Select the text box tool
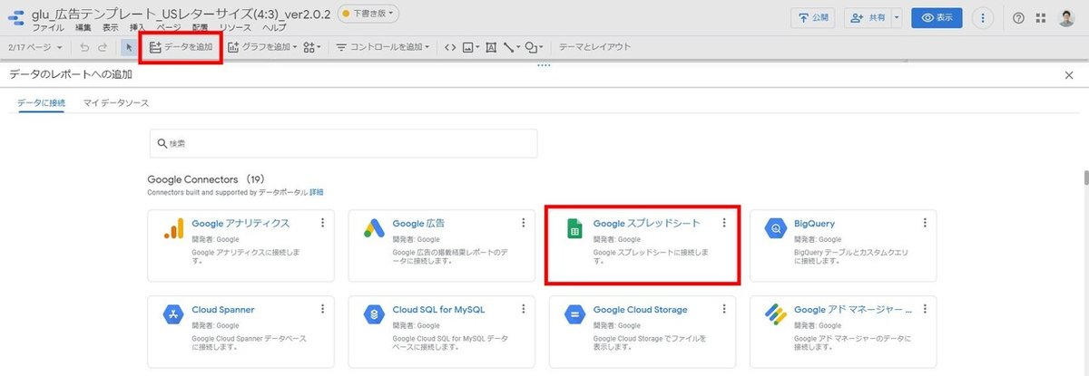Viewport: 1089px width, 376px height. 491,46
